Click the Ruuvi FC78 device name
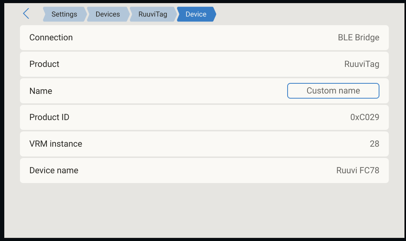The image size is (406, 241). coord(358,170)
